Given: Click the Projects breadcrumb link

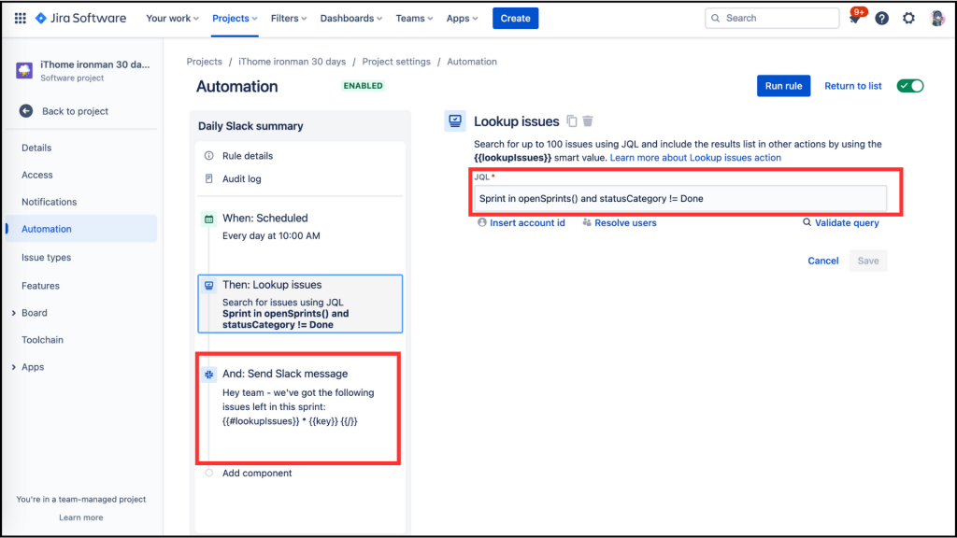Looking at the screenshot, I should (x=204, y=62).
